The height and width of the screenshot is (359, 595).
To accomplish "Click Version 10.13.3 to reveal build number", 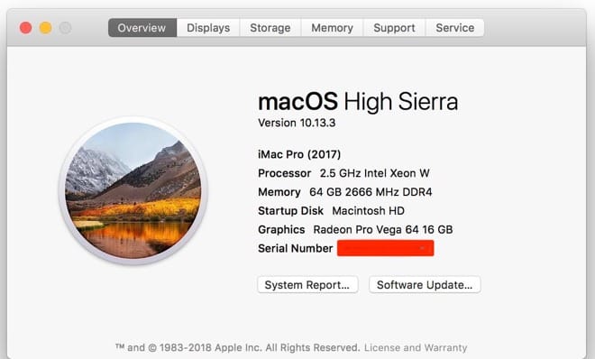I will (297, 123).
